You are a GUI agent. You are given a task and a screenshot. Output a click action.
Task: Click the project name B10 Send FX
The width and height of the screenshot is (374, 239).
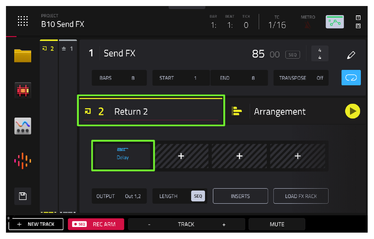(x=62, y=24)
